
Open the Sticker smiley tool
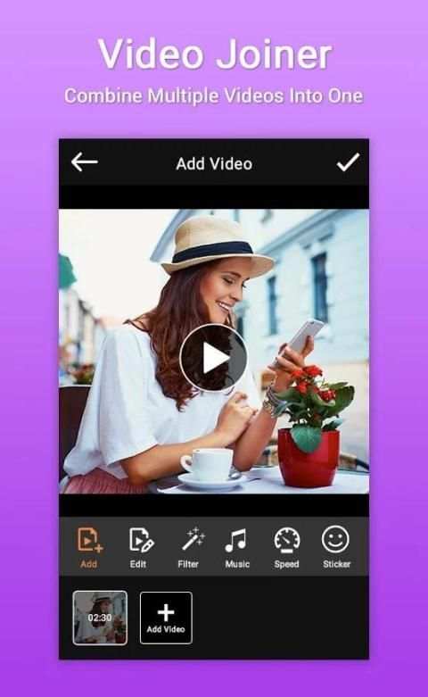pos(336,547)
